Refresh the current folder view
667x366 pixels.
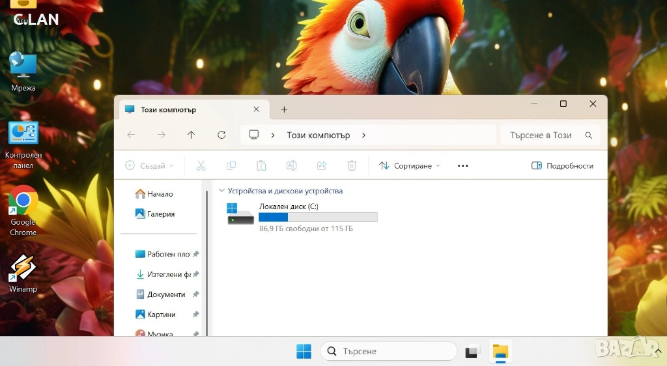(221, 135)
